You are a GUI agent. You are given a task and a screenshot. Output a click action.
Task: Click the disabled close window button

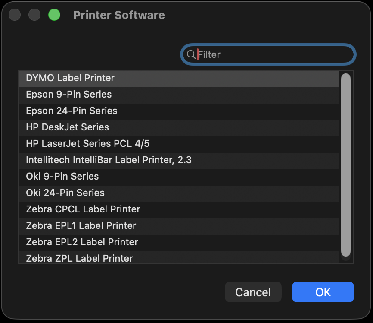(x=15, y=15)
